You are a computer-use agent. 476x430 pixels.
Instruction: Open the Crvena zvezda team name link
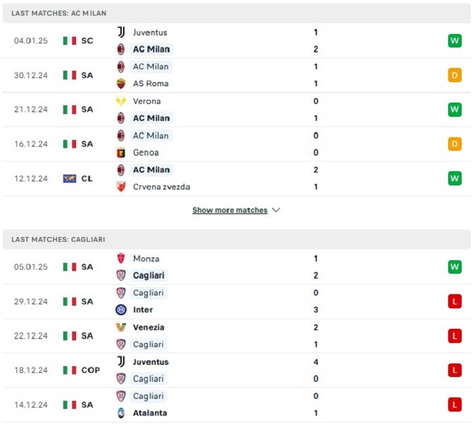(x=162, y=187)
